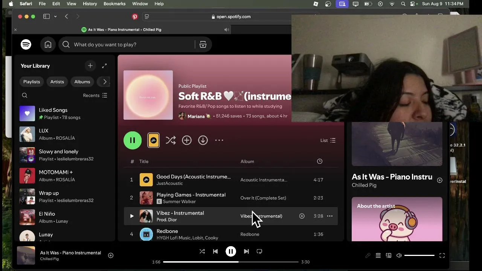Play the Vibez - Instrumental track
Viewport: 482px width, 271px height.
[x=131, y=216]
